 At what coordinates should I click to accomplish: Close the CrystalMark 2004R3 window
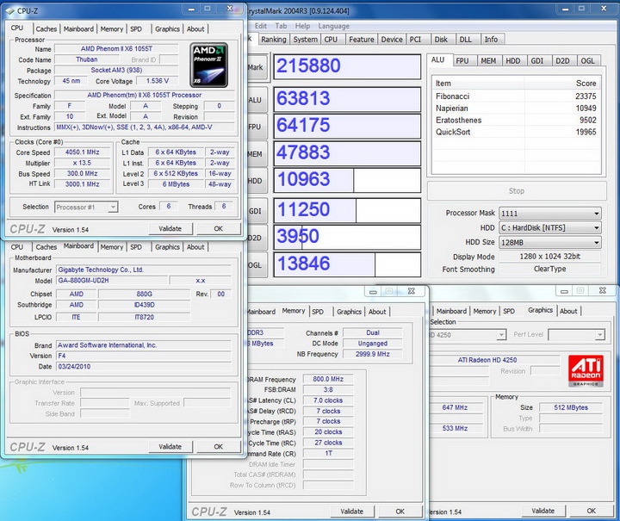[603, 10]
